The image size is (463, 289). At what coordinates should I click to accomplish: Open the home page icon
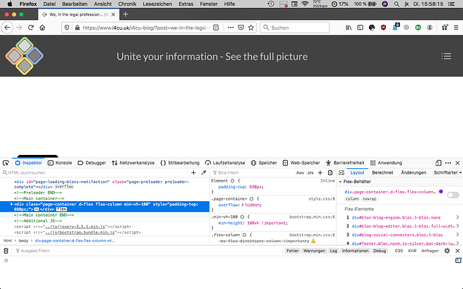pos(42,27)
